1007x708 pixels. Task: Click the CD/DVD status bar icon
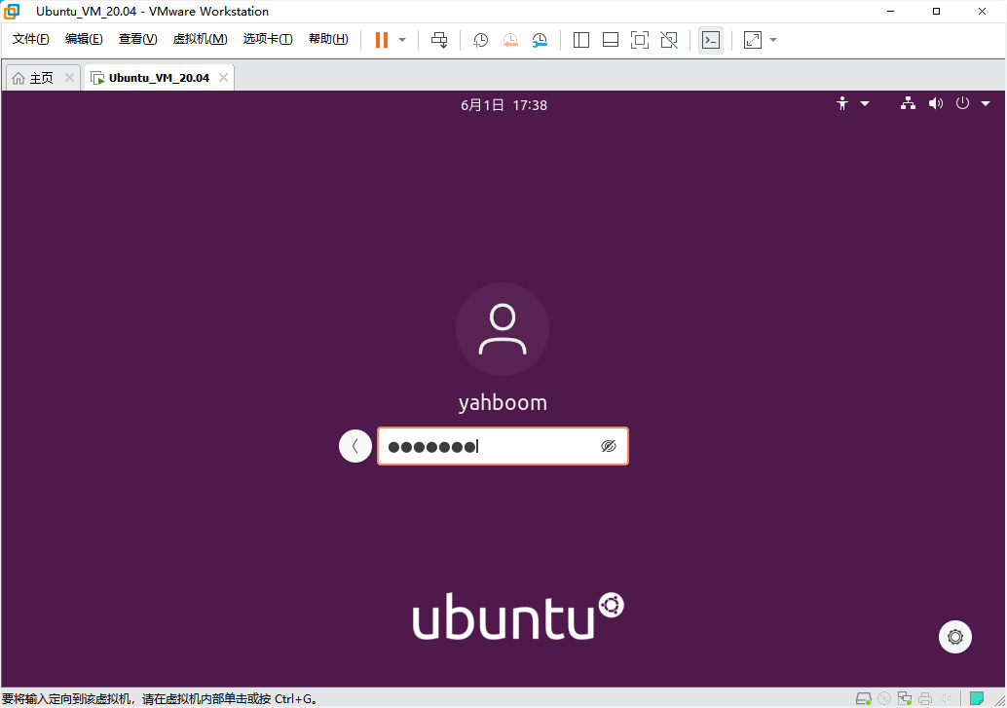pyautogui.click(x=884, y=698)
